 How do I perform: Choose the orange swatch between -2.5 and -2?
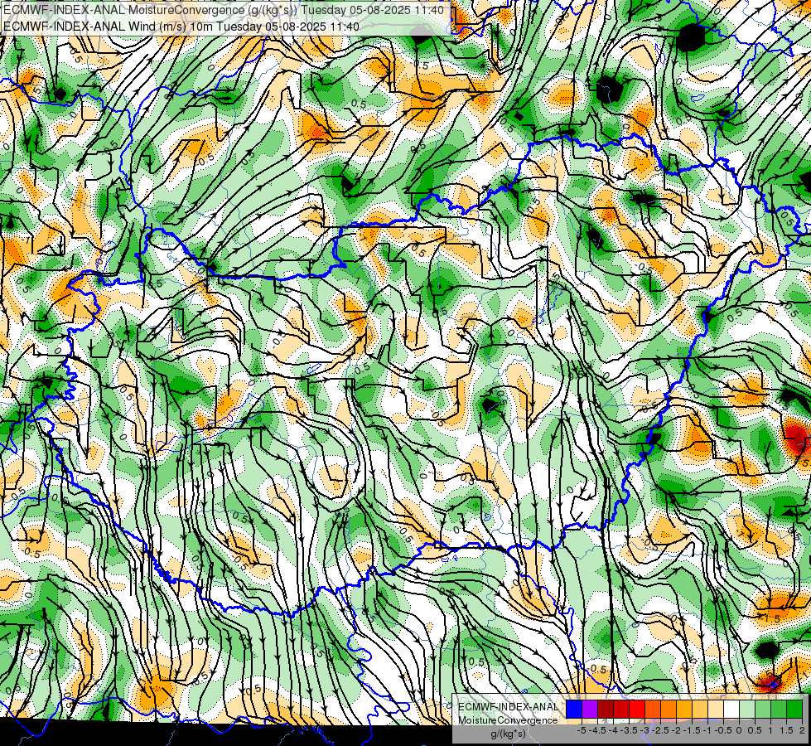pyautogui.click(x=669, y=710)
